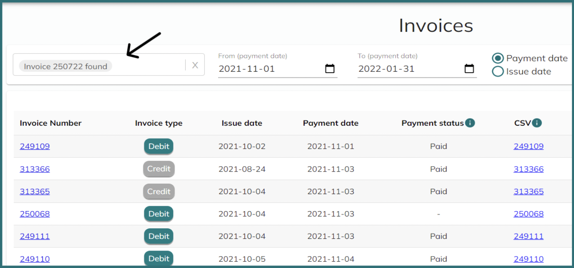
Task: Open invoice number 249111 link
Action: [x=35, y=236]
